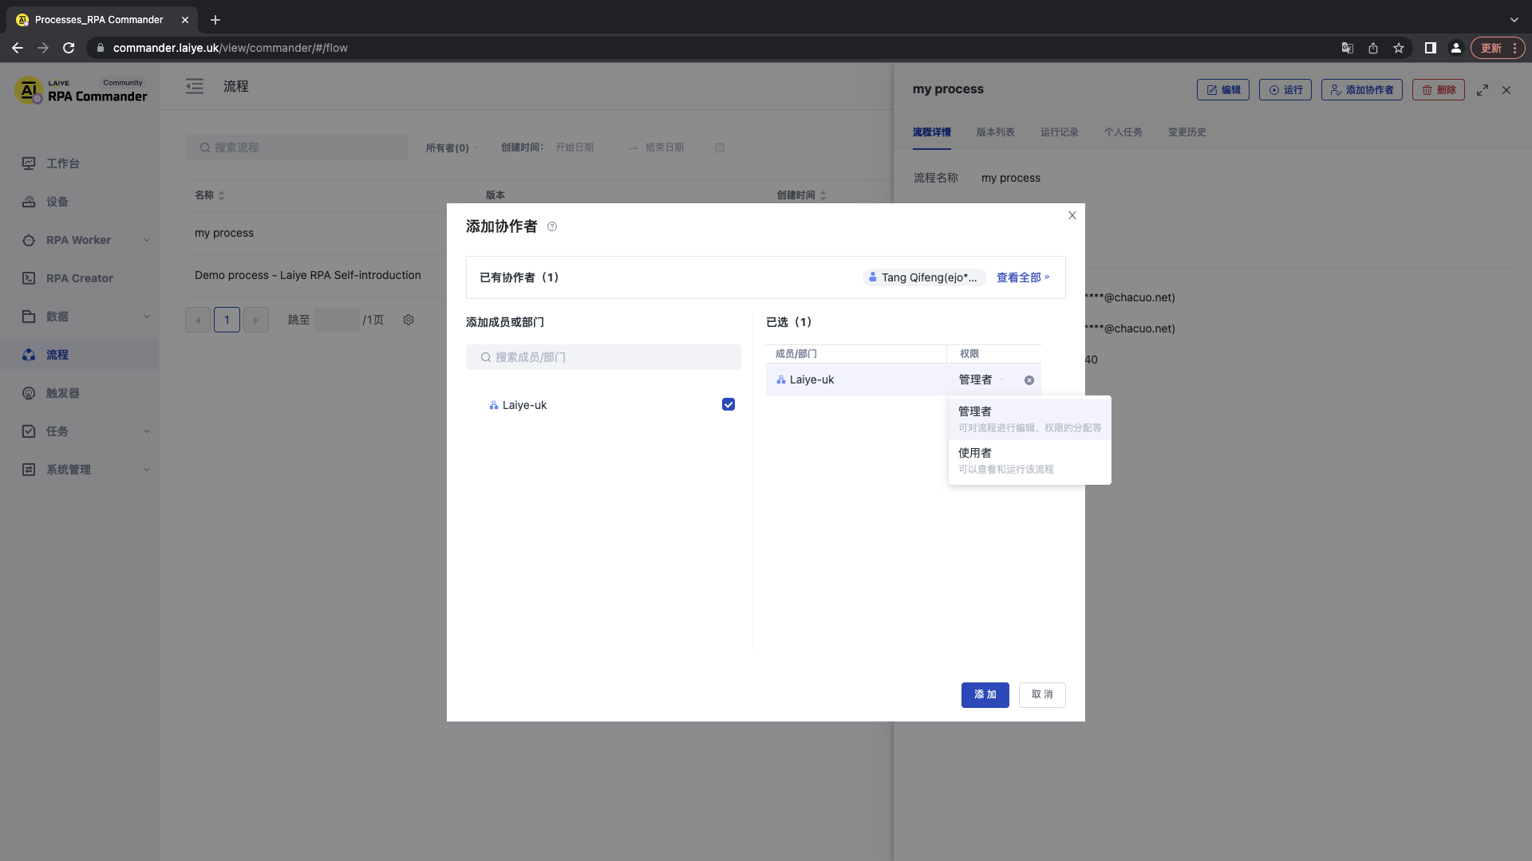Click 添加协作者 button in process panel
The image size is (1532, 861).
point(1361,90)
